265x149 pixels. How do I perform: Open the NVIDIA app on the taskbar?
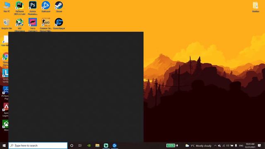pos(89,145)
